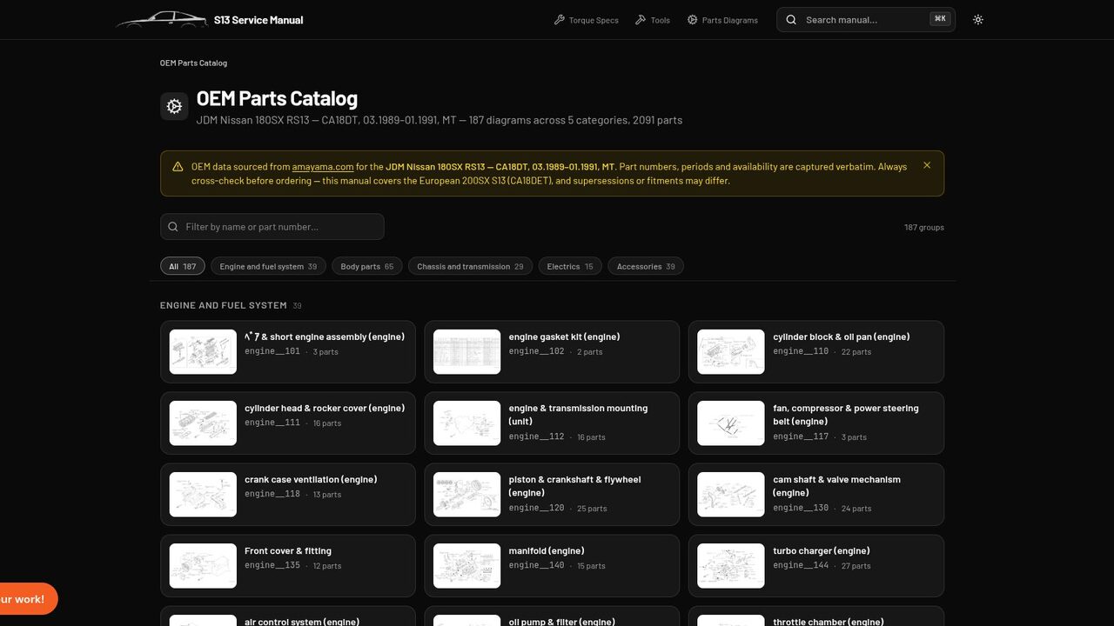The image size is (1114, 626).
Task: Focus the Filter by name or part number field
Action: (x=272, y=227)
